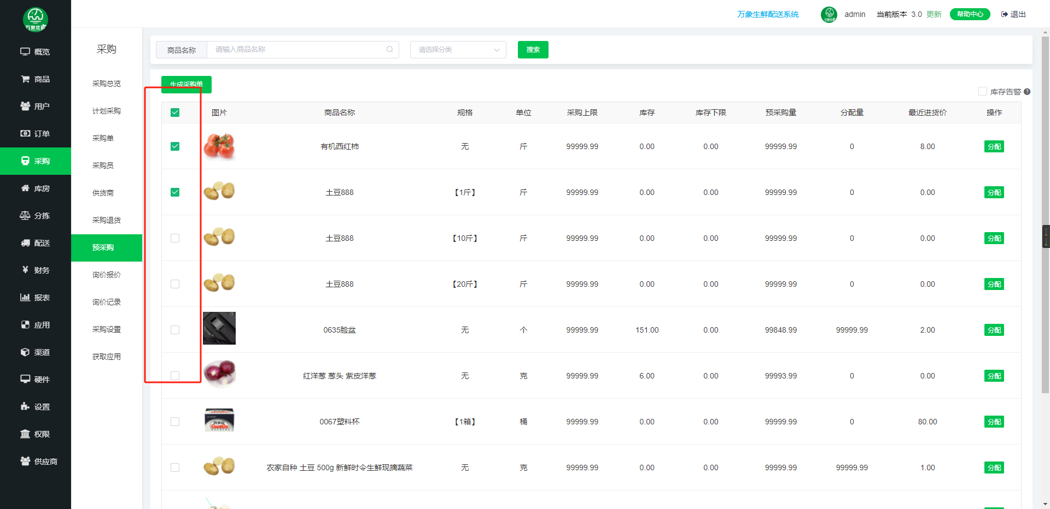Viewport: 1050px width, 509px height.
Task: Click the page vertical scrollbar
Action: (x=1046, y=215)
